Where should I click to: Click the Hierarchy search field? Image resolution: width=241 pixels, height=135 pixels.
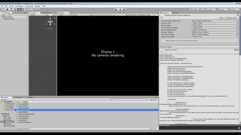(x=18, y=15)
